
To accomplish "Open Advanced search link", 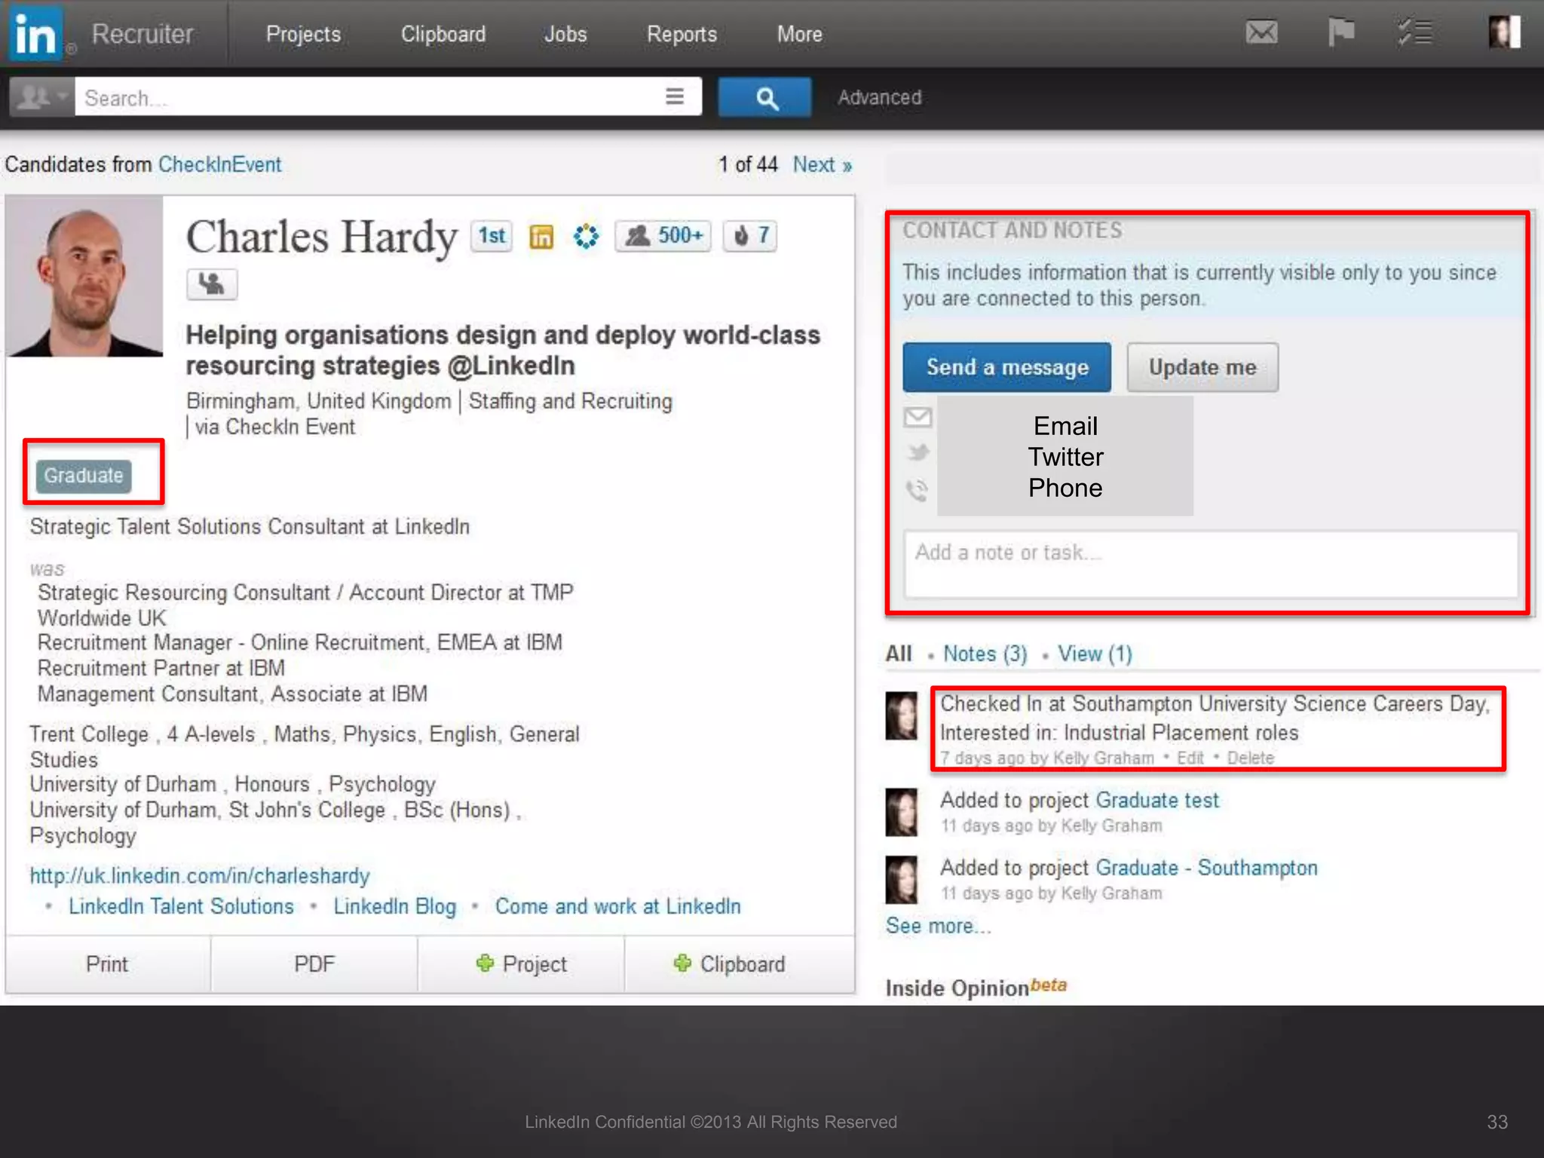I will point(880,97).
